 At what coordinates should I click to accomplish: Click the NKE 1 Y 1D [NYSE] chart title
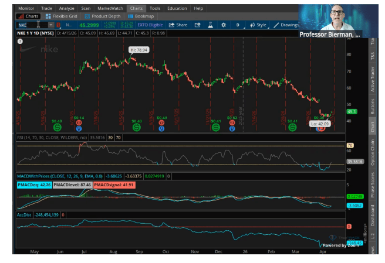[x=35, y=33]
